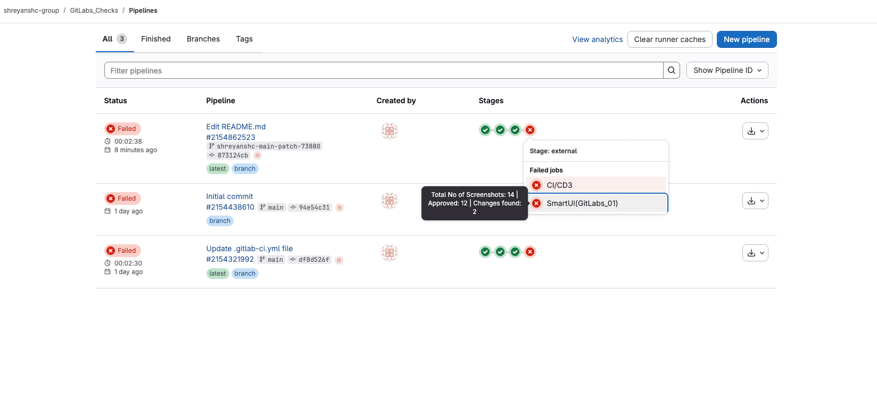This screenshot has height=413, width=877.
Task: Click small author avatar next to commit 873124cb
Action: point(258,155)
